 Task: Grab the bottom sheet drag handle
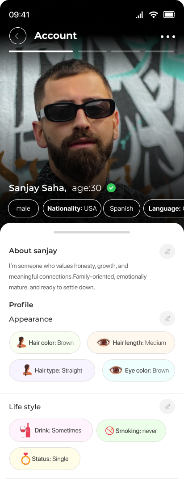tap(92, 232)
